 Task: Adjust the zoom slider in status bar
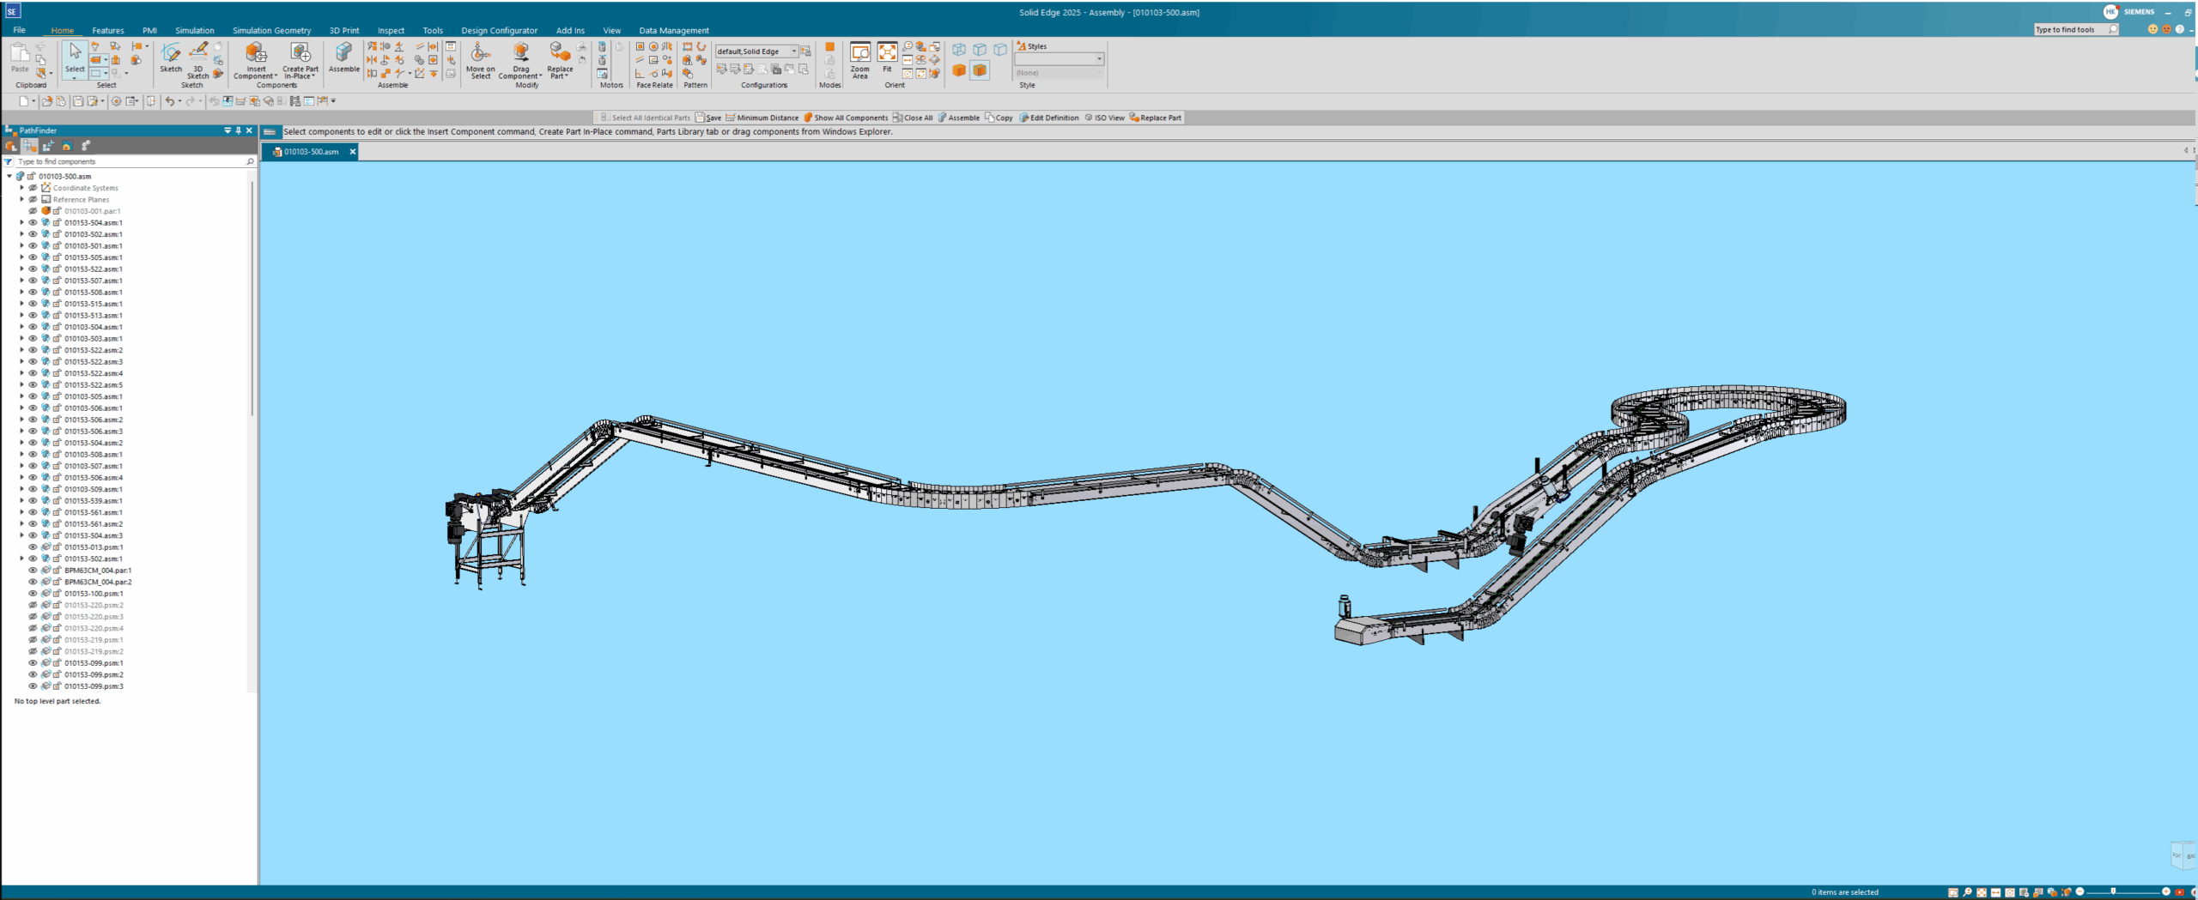pyautogui.click(x=2113, y=891)
